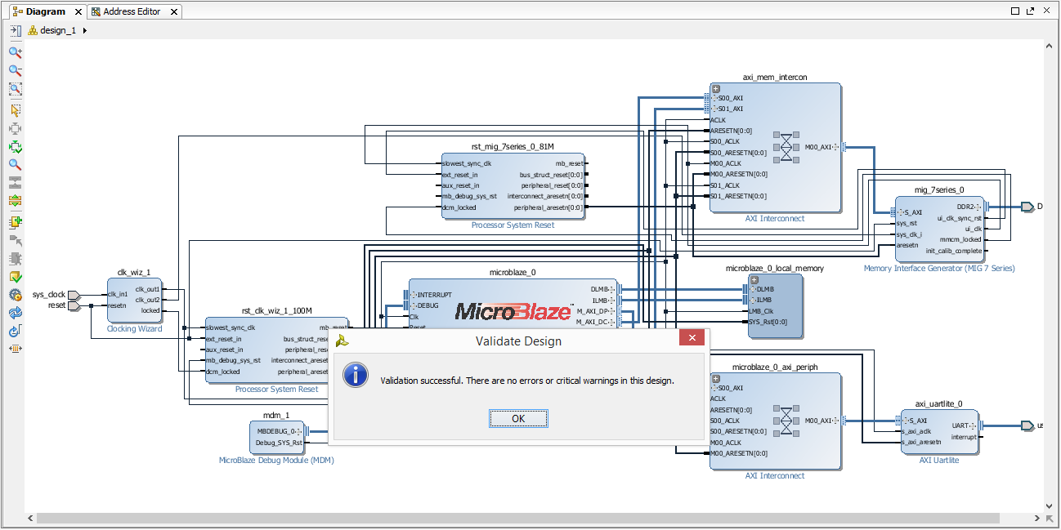Image resolution: width=1061 pixels, height=530 pixels.
Task: Click the rst_mig_7series_0_81M block title
Action: point(513,147)
